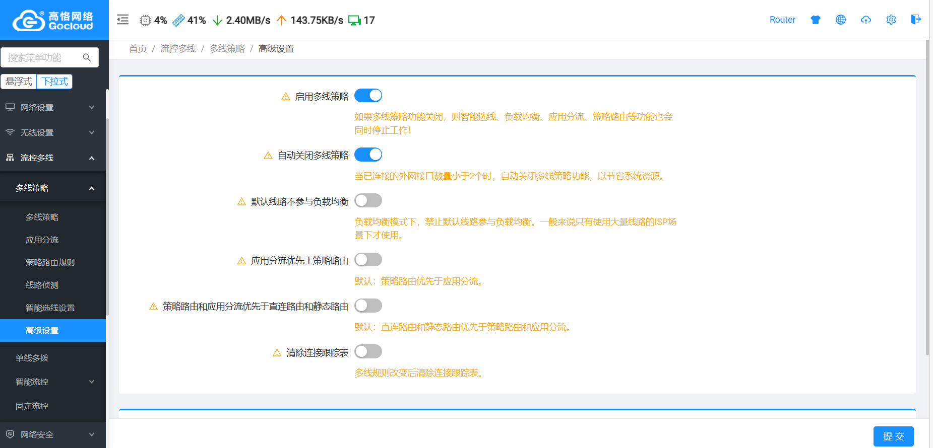933x448 pixels.
Task: Click the download speed arrow icon
Action: tap(217, 20)
